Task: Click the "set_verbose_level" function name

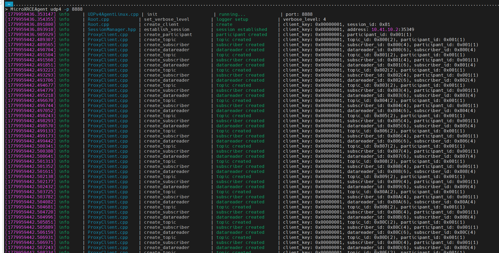Action: (x=167, y=19)
